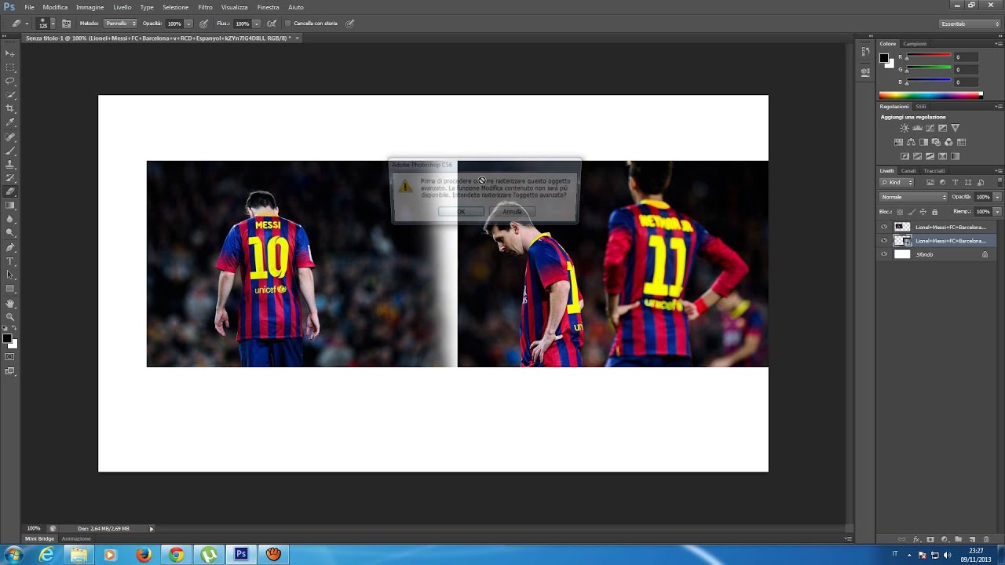This screenshot has height=565, width=1005.
Task: Select the Path Selection tool
Action: tap(10, 275)
